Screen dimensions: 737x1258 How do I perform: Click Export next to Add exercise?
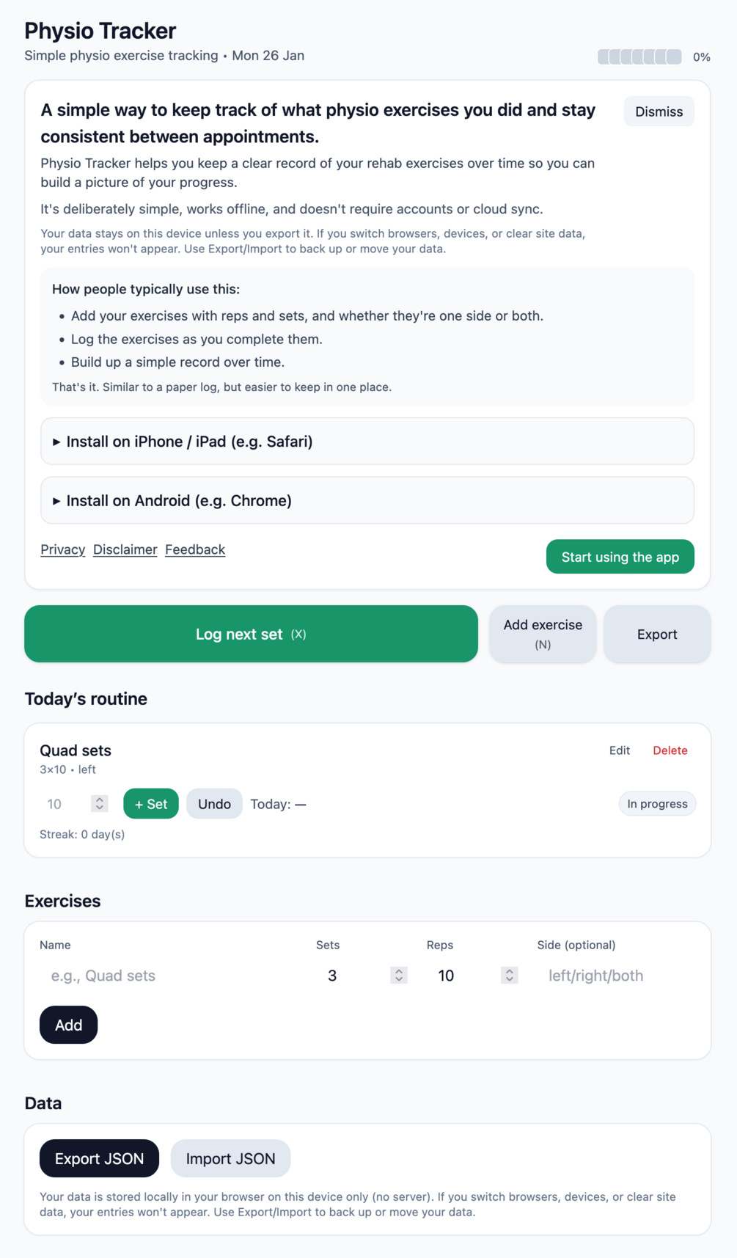pos(657,634)
